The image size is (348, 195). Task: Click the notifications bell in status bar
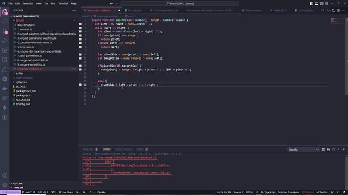click(344, 192)
